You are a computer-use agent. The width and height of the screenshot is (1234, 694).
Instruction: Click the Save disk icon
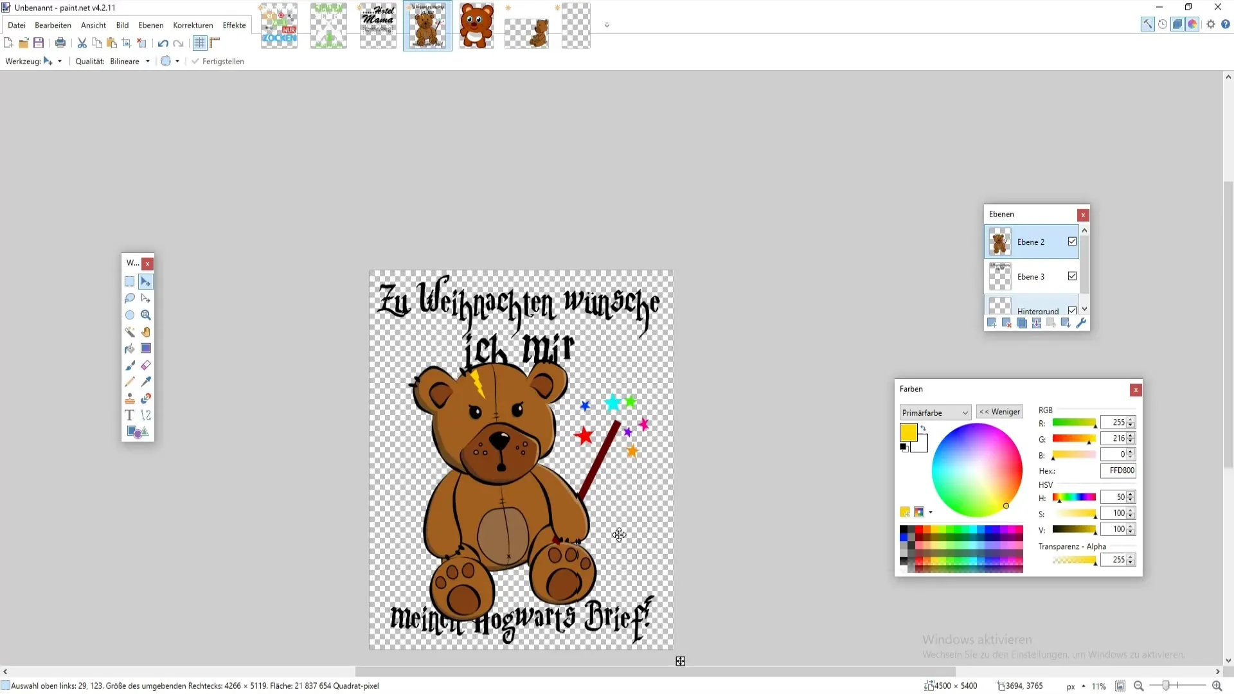pyautogui.click(x=39, y=43)
